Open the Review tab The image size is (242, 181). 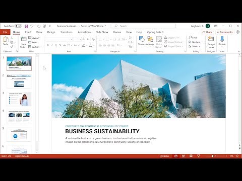pos(117,32)
